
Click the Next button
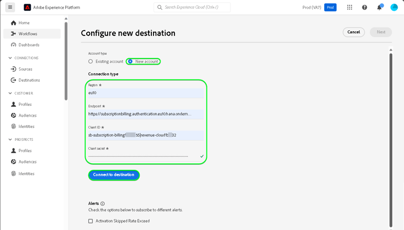click(381, 32)
